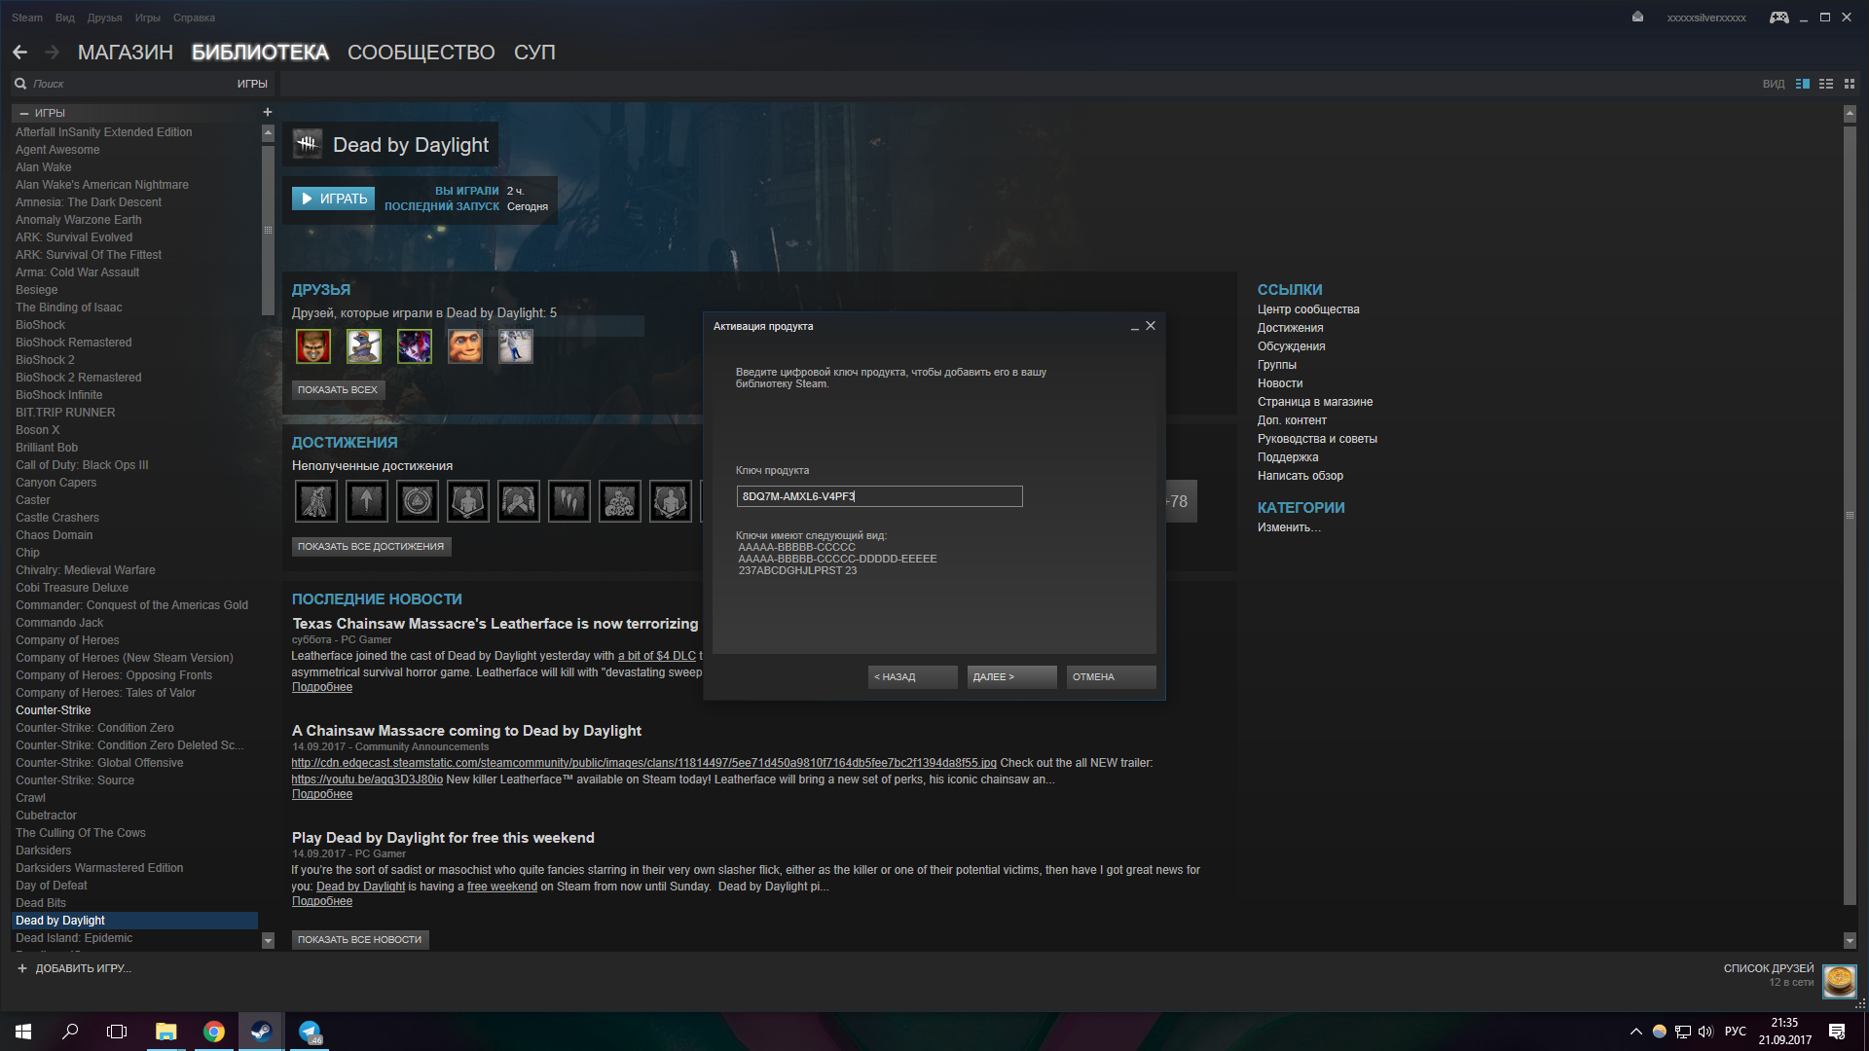Click НАЗАД in the activation dialog
The width and height of the screenshot is (1869, 1051).
[912, 677]
